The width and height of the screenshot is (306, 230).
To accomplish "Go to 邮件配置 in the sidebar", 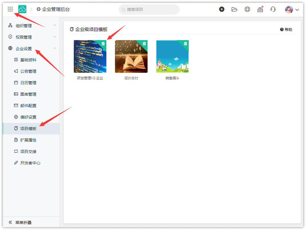I will pos(28,106).
